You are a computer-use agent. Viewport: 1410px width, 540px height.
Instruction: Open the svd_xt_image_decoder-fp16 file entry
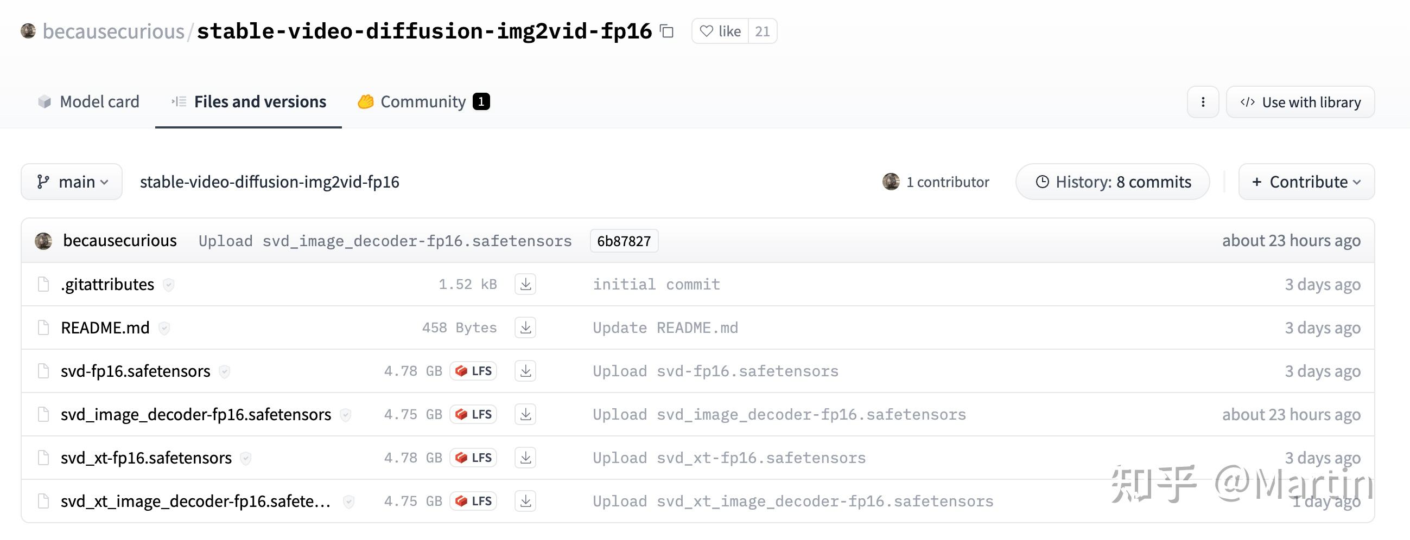(195, 501)
